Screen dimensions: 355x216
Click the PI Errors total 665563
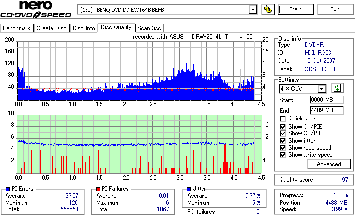[69, 209]
